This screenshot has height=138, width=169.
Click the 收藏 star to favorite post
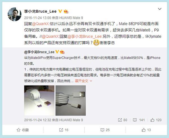pyautogui.click(x=23, y=130)
